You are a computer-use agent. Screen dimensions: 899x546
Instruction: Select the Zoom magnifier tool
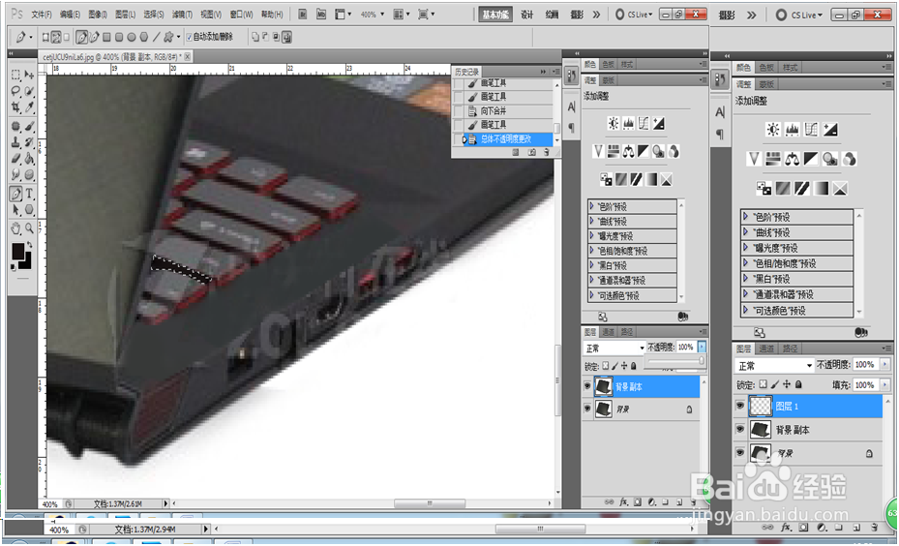pos(29,228)
